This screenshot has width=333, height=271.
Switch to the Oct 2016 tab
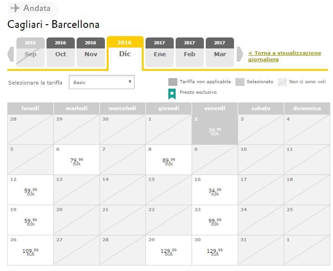click(x=61, y=53)
